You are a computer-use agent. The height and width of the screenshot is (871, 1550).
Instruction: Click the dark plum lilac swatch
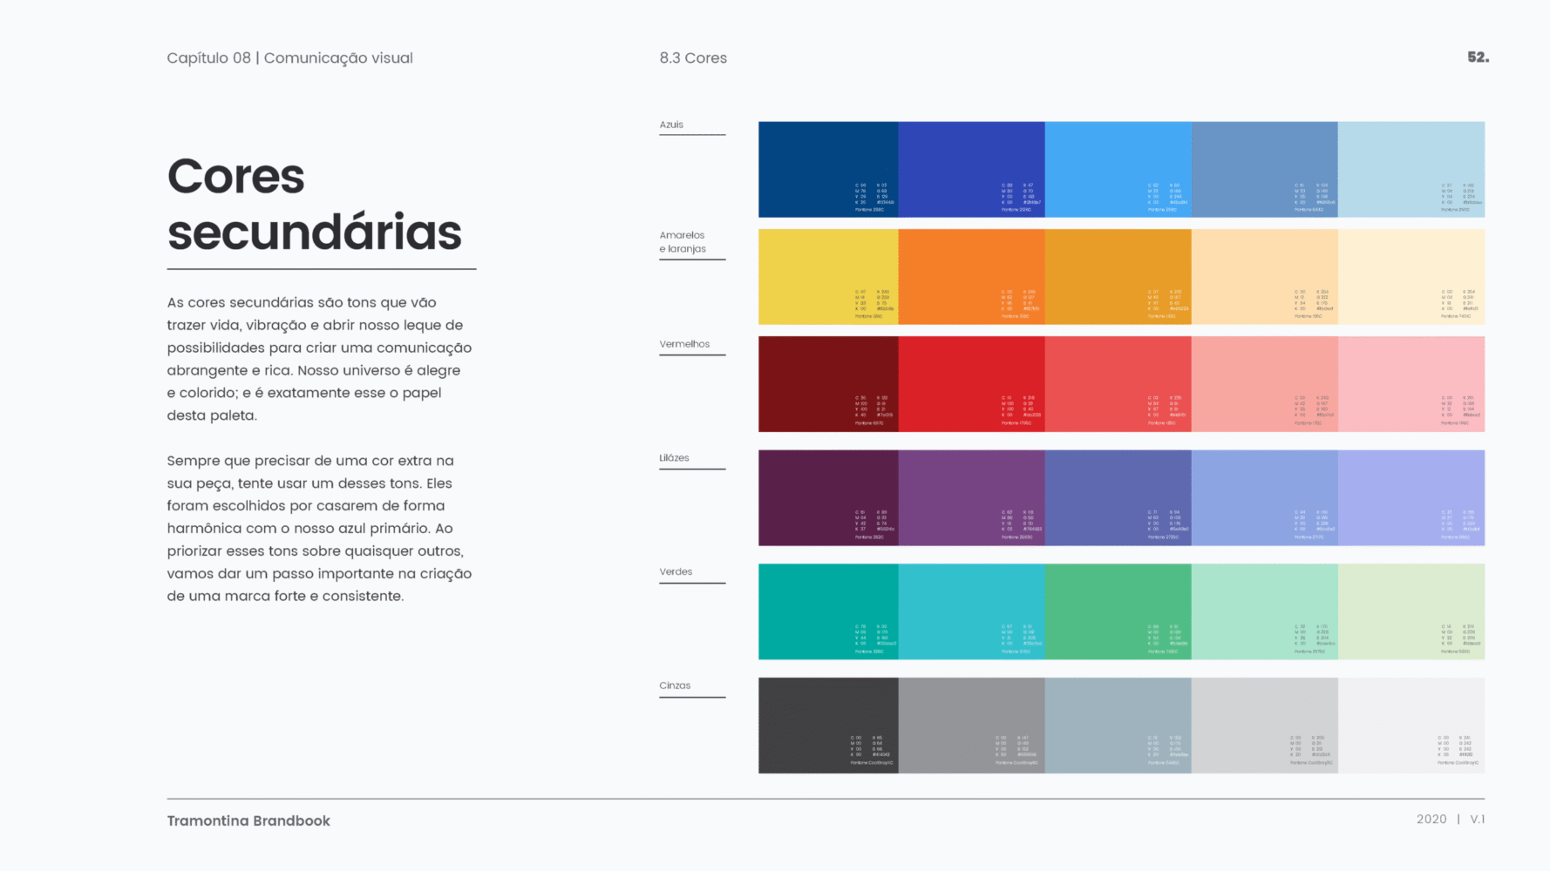[x=828, y=497]
